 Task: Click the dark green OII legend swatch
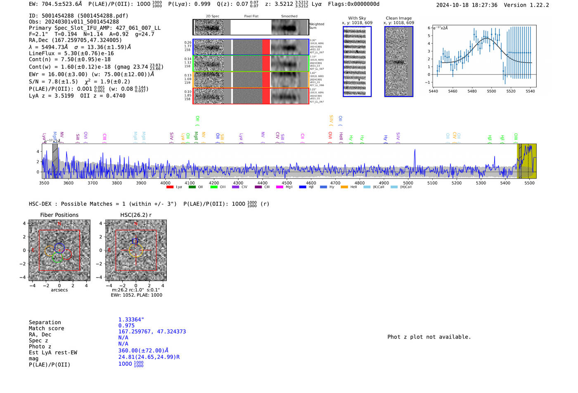coord(192,187)
